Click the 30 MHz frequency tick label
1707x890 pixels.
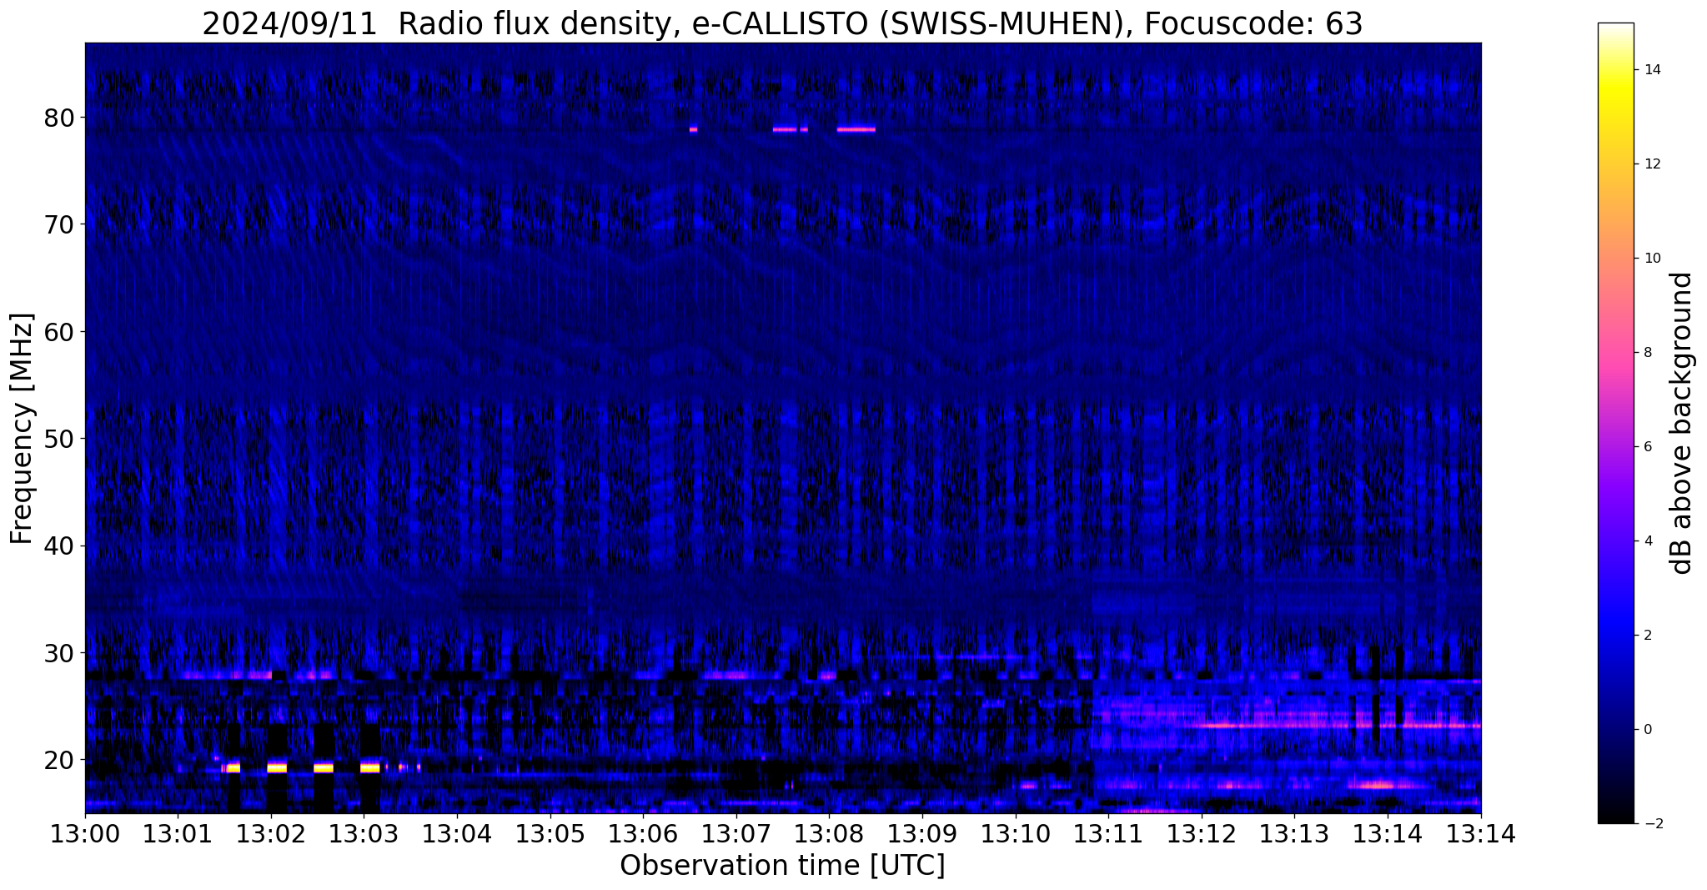point(59,652)
